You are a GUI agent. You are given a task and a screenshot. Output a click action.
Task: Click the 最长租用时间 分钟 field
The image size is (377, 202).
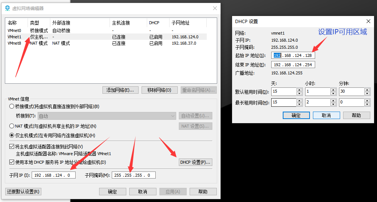click(x=352, y=102)
